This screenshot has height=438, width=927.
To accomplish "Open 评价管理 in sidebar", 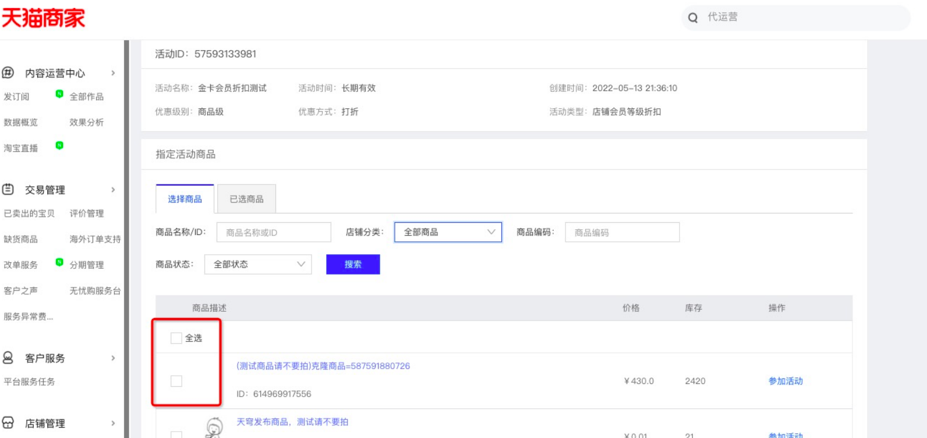I will [87, 213].
